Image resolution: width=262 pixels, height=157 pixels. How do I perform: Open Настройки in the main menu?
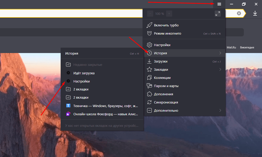click(x=162, y=45)
